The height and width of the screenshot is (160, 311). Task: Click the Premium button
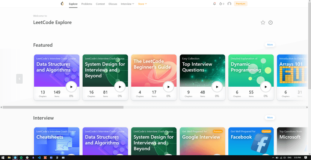click(241, 4)
